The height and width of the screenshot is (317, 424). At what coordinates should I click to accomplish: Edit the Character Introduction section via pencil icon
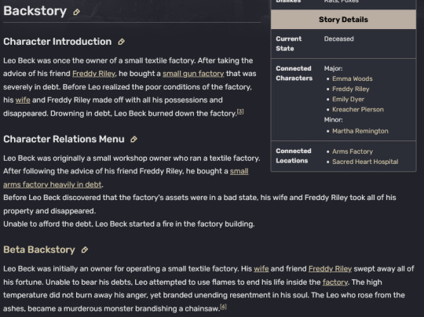pos(122,42)
